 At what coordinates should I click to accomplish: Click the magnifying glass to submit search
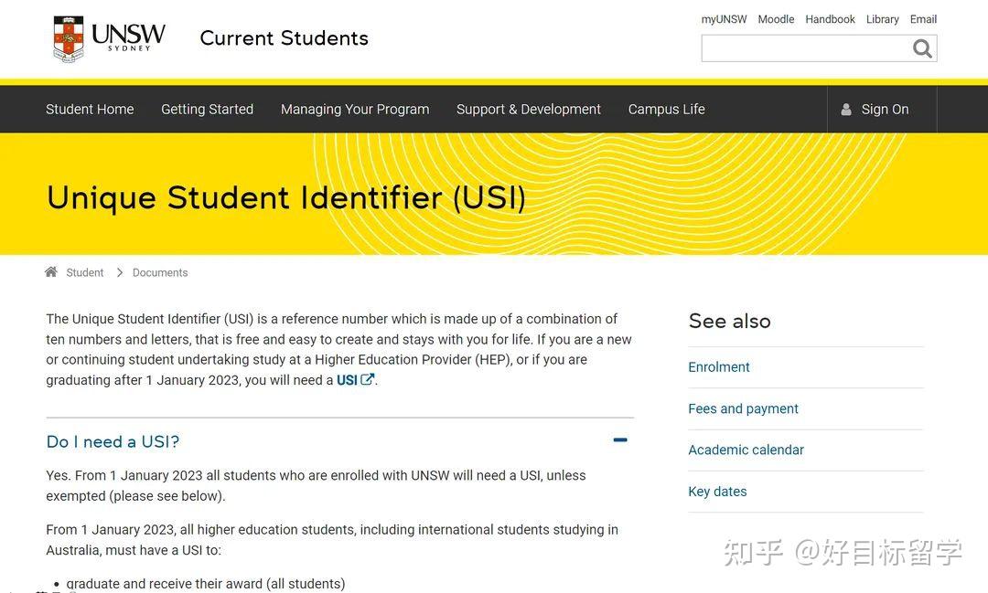pyautogui.click(x=922, y=48)
